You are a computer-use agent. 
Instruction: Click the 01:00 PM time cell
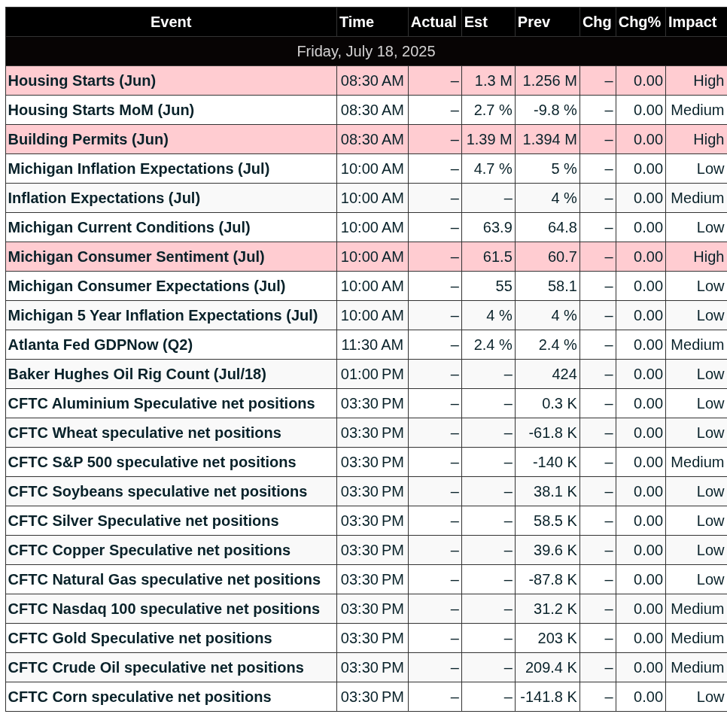click(x=372, y=374)
